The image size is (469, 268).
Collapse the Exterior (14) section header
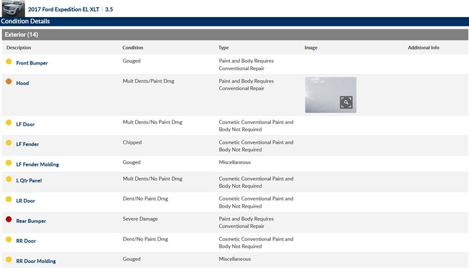(235, 35)
